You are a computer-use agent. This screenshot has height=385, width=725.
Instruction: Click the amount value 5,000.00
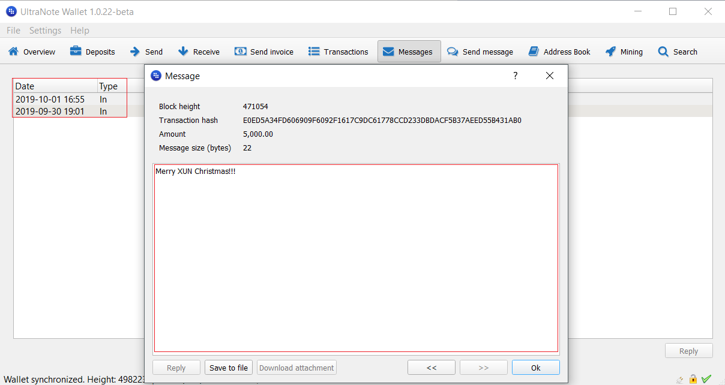pos(258,134)
